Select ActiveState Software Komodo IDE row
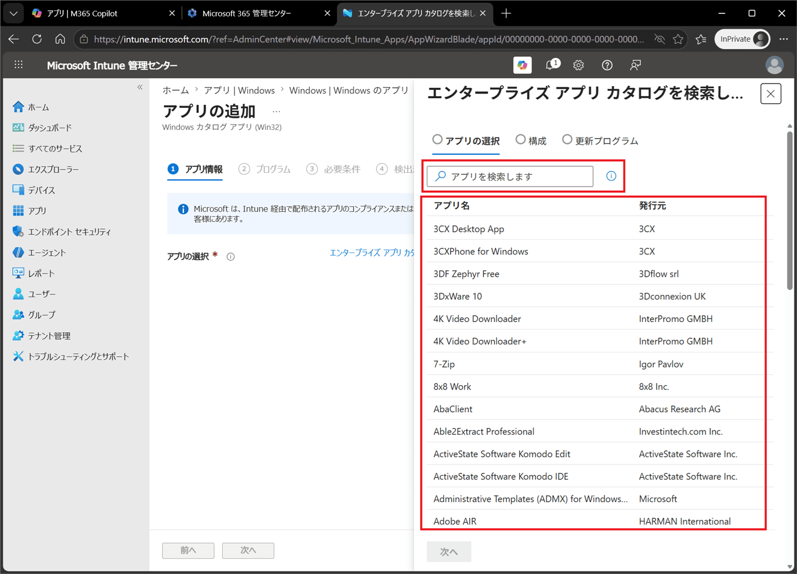This screenshot has width=797, height=574. point(600,476)
